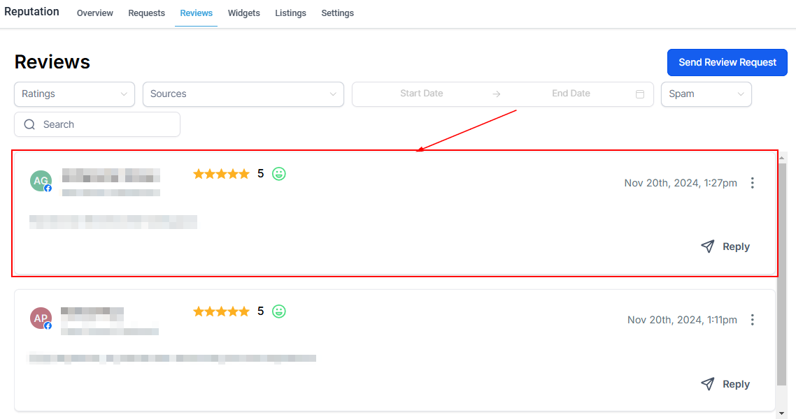Click the smiley face on first review
The height and width of the screenshot is (419, 796).
(x=279, y=174)
